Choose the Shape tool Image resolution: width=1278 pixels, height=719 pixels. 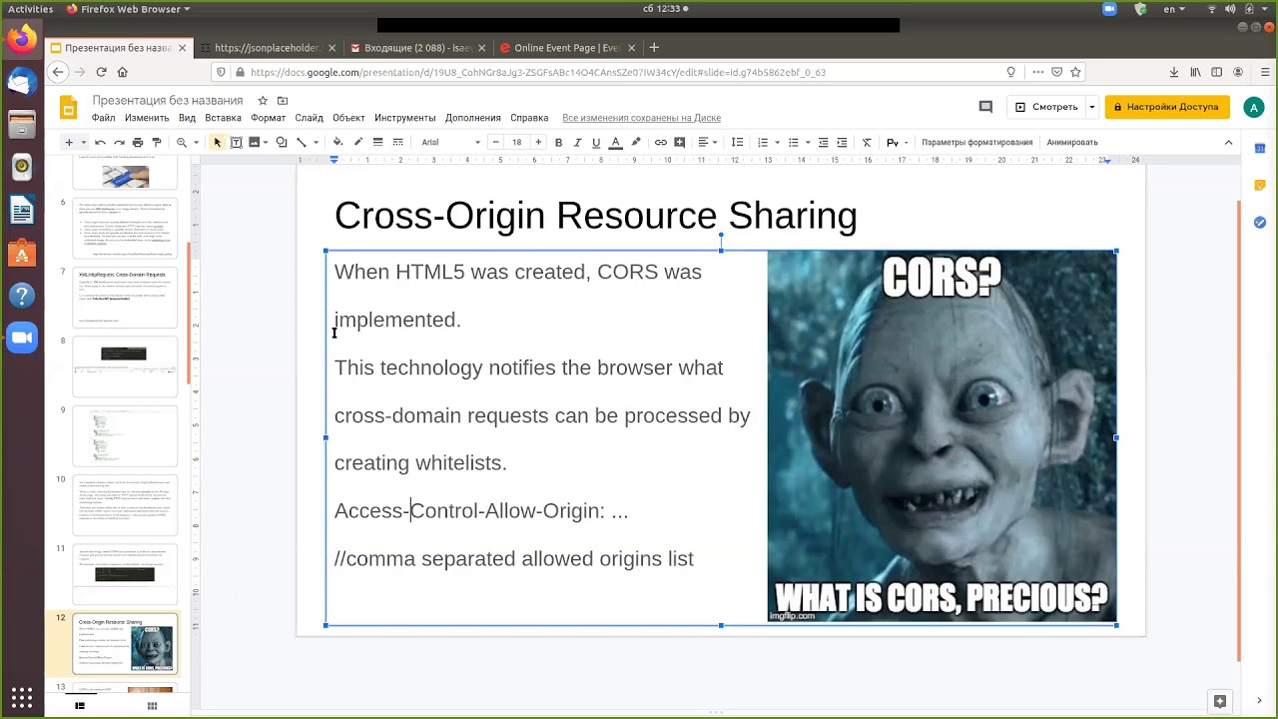[x=282, y=142]
